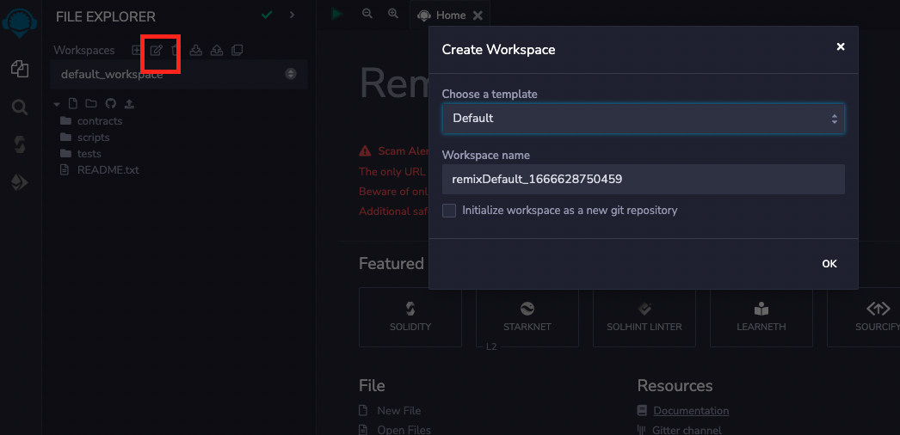Image resolution: width=900 pixels, height=435 pixels.
Task: Restore workspaces upload icon
Action: pos(216,50)
